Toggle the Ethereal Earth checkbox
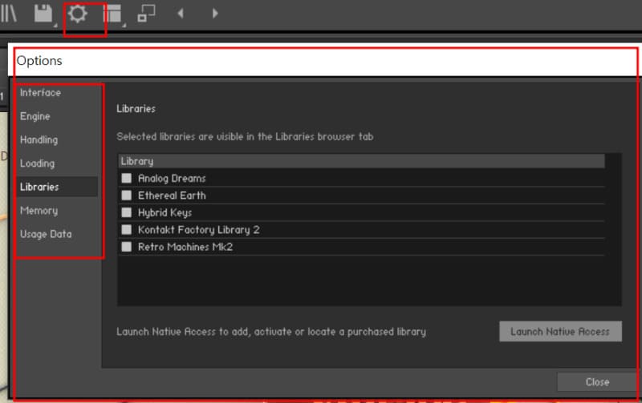The height and width of the screenshot is (403, 642). coord(127,195)
